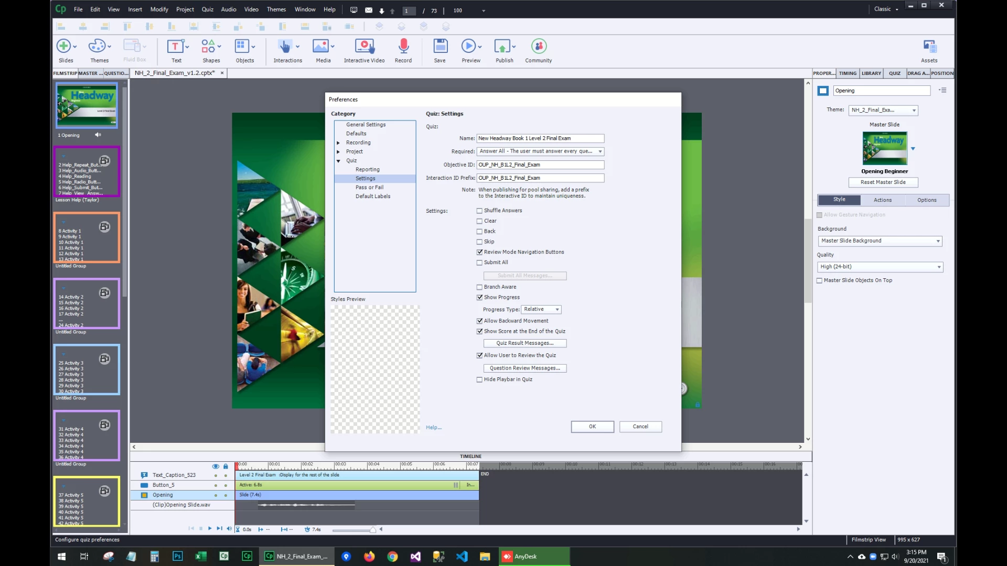Screen dimensions: 1007x566
Task: Open the Modify menu
Action: click(x=159, y=9)
